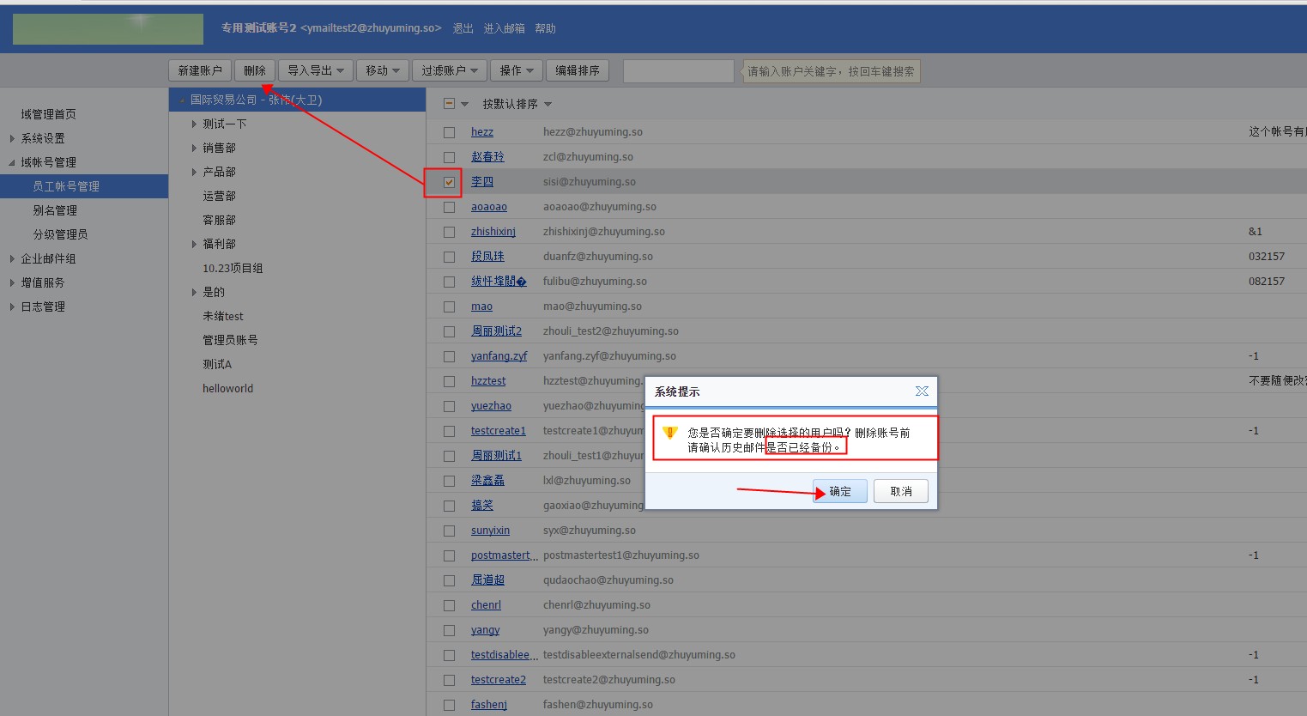Click the yellow warning icon in dialog
This screenshot has width=1307, height=716.
(670, 433)
